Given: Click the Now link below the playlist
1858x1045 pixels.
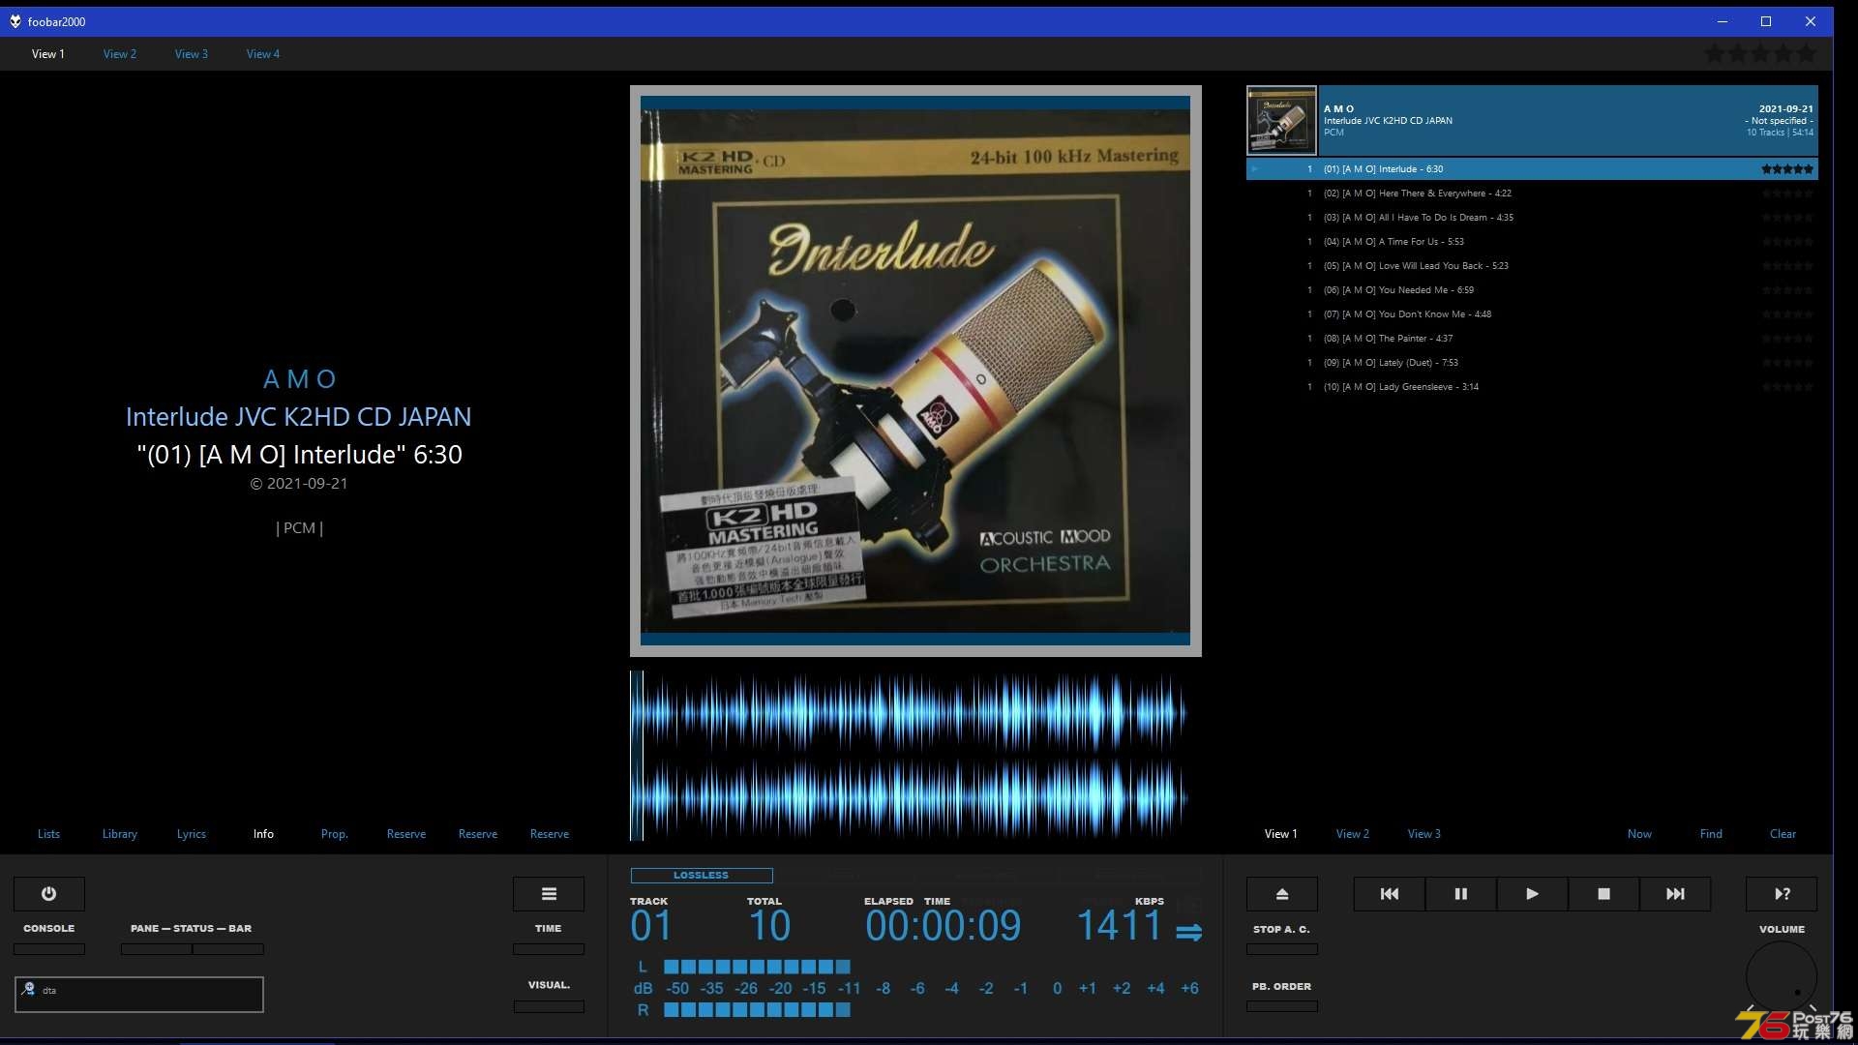Looking at the screenshot, I should point(1639,834).
